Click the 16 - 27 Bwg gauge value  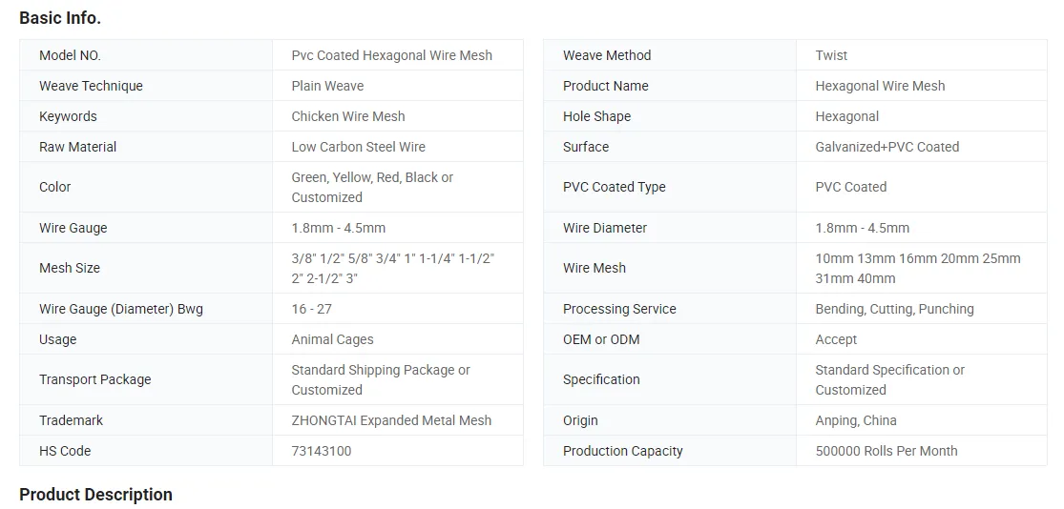coord(311,309)
